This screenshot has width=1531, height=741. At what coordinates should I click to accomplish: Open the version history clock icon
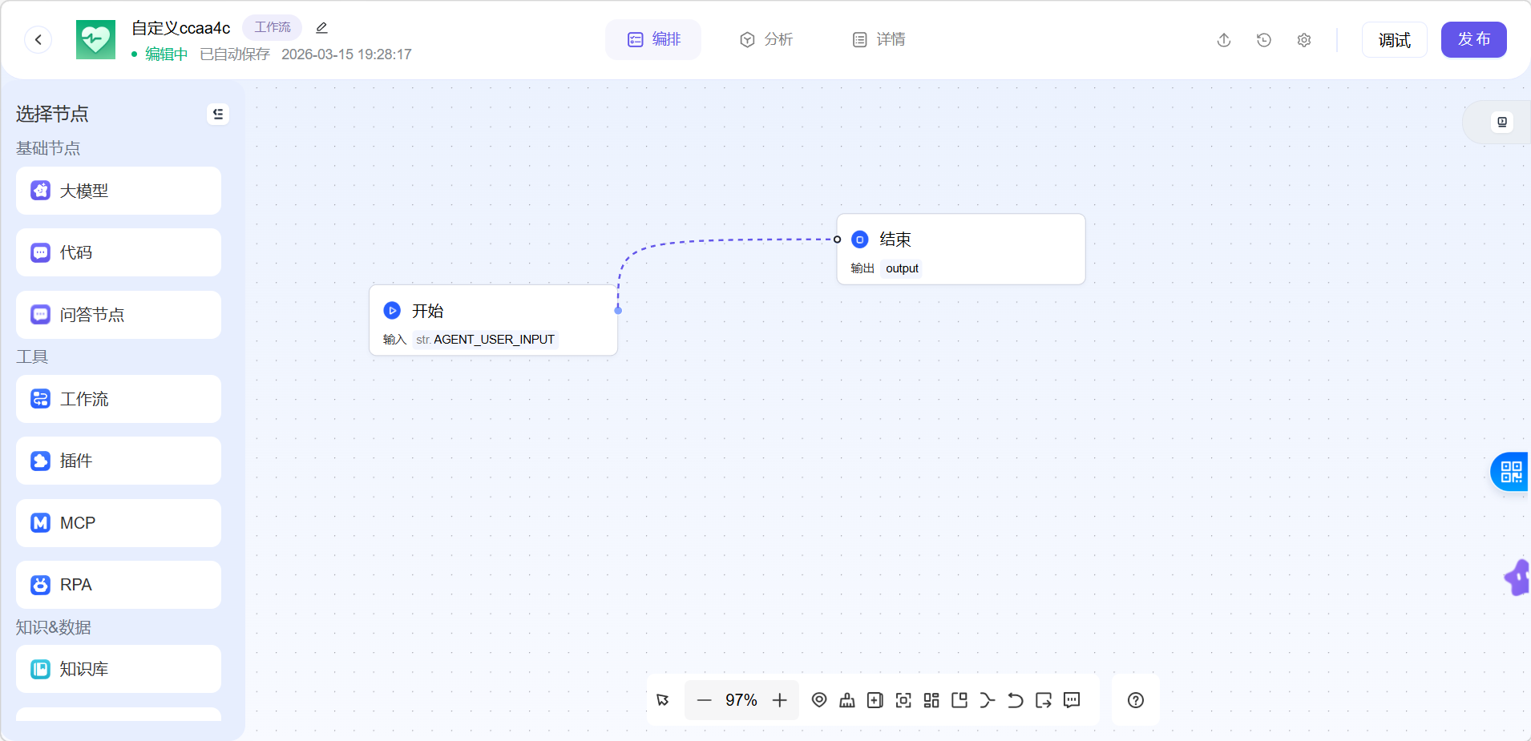1264,40
